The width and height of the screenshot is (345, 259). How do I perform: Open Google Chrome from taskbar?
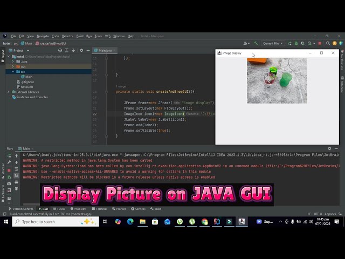click(x=205, y=222)
